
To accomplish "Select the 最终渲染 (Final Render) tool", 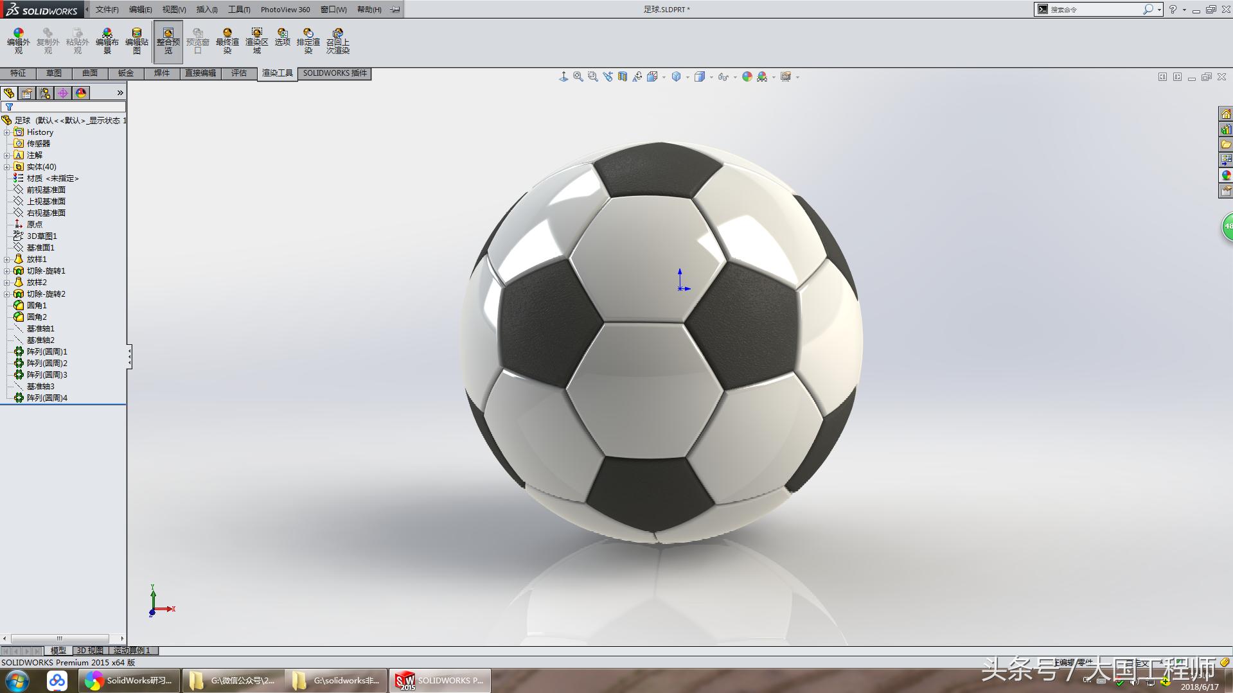I will [227, 40].
